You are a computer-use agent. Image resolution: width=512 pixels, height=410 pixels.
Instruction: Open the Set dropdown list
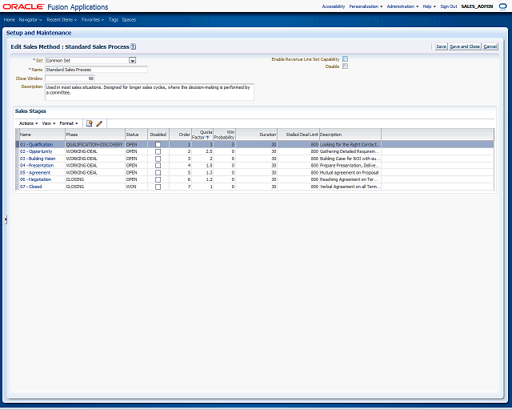point(132,61)
